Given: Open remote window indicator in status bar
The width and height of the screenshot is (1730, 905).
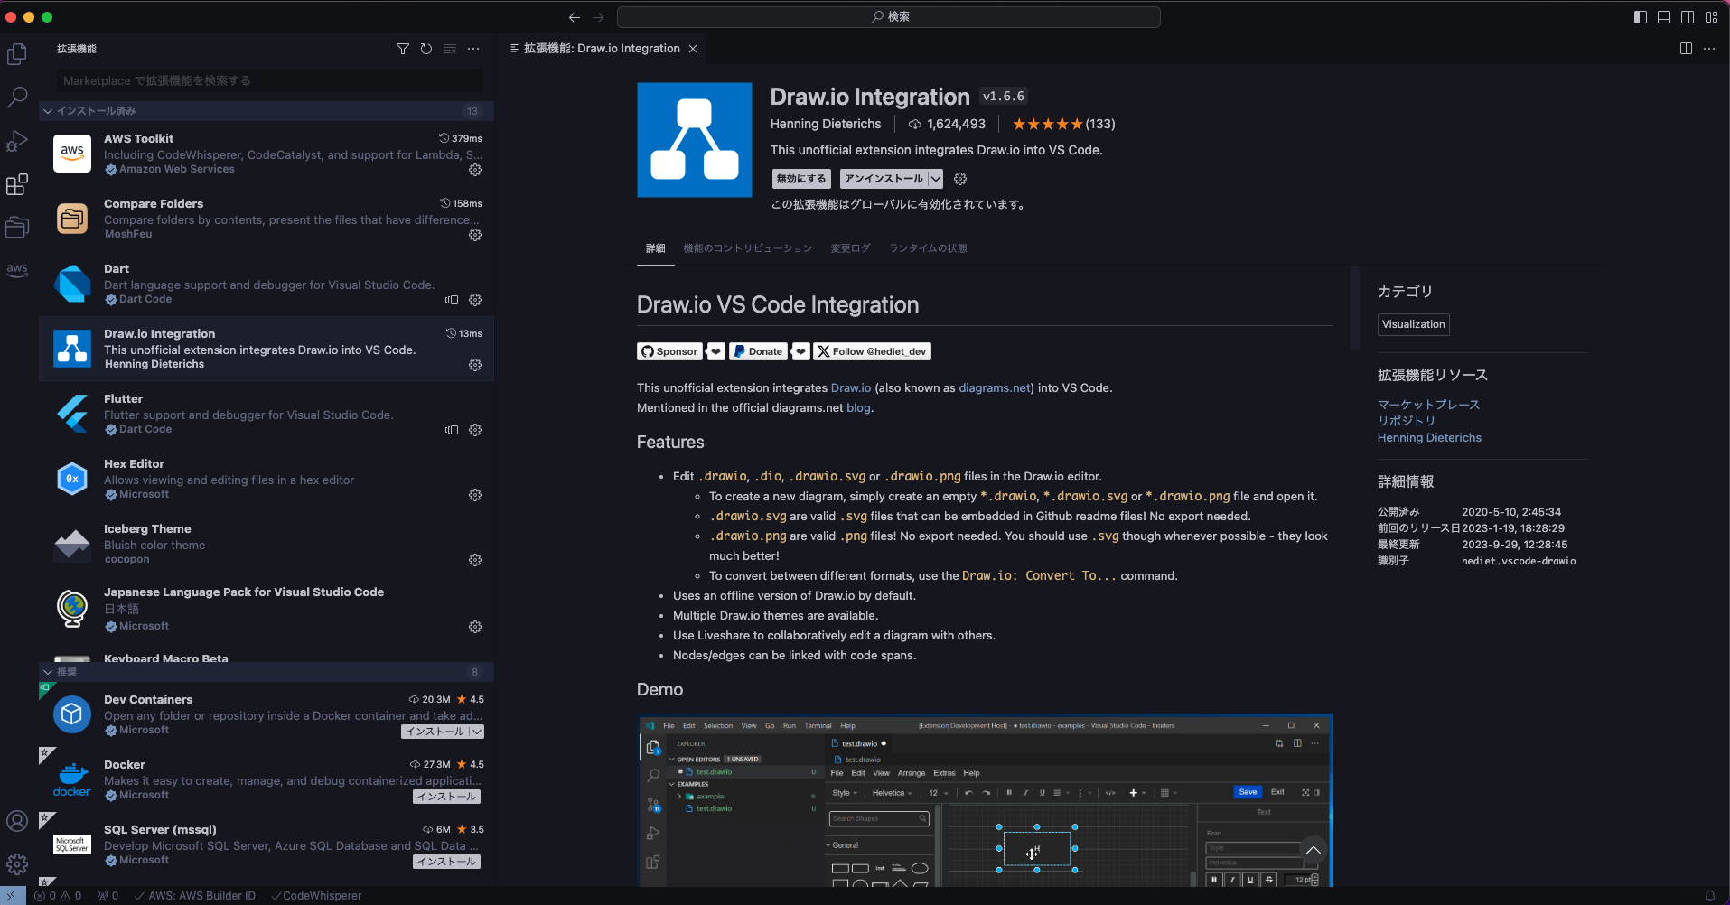Looking at the screenshot, I should pyautogui.click(x=13, y=896).
